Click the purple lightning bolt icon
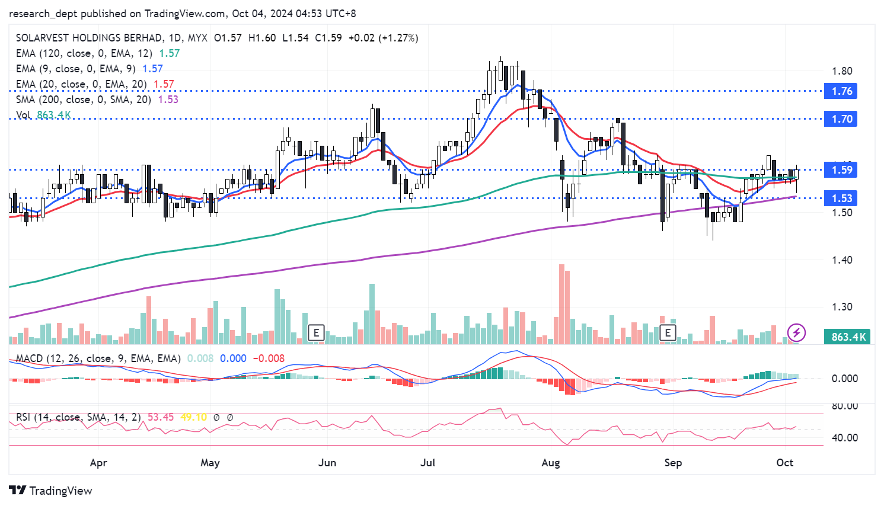 tap(796, 332)
